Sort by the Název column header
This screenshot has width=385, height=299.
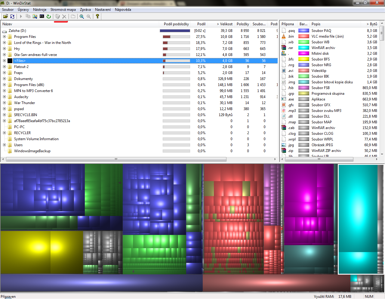click(x=80, y=24)
